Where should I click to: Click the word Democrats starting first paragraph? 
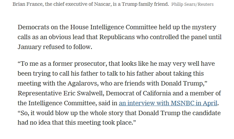click(33, 27)
